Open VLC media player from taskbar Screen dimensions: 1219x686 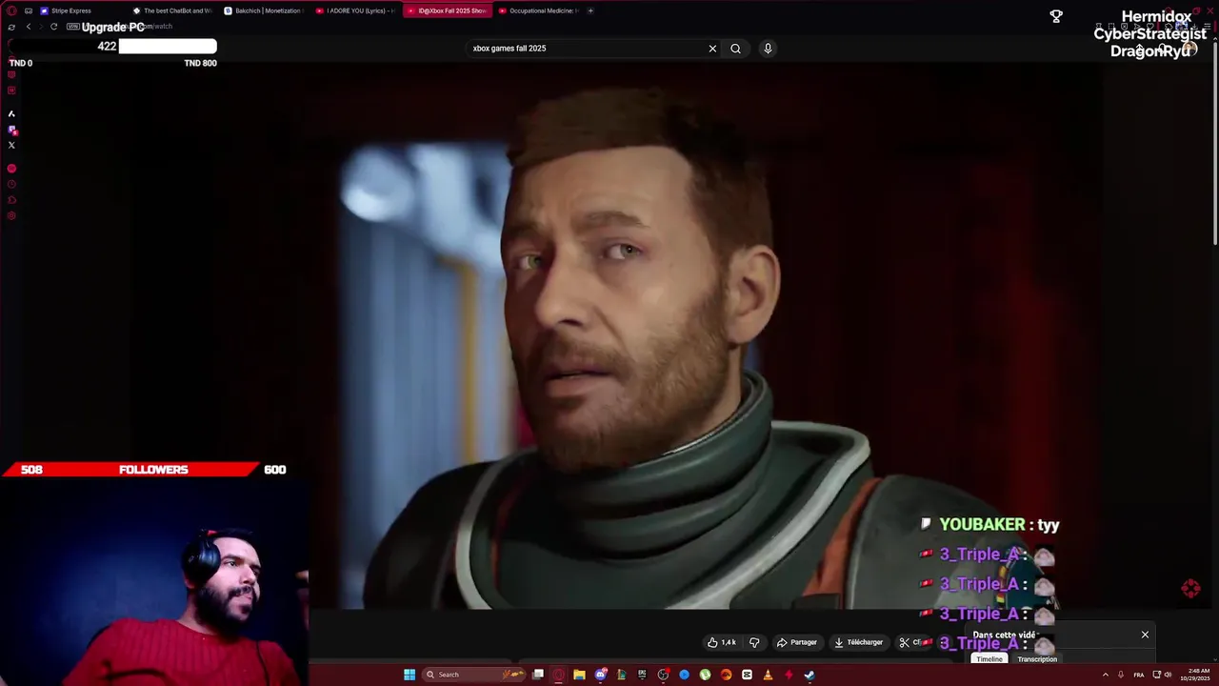point(768,675)
